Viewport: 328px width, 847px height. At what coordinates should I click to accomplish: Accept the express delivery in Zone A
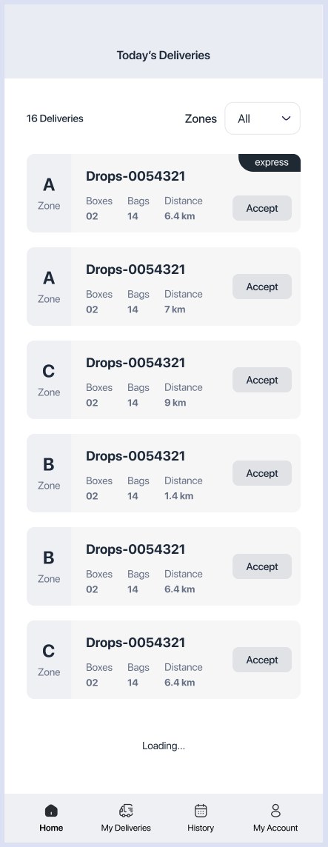(262, 208)
